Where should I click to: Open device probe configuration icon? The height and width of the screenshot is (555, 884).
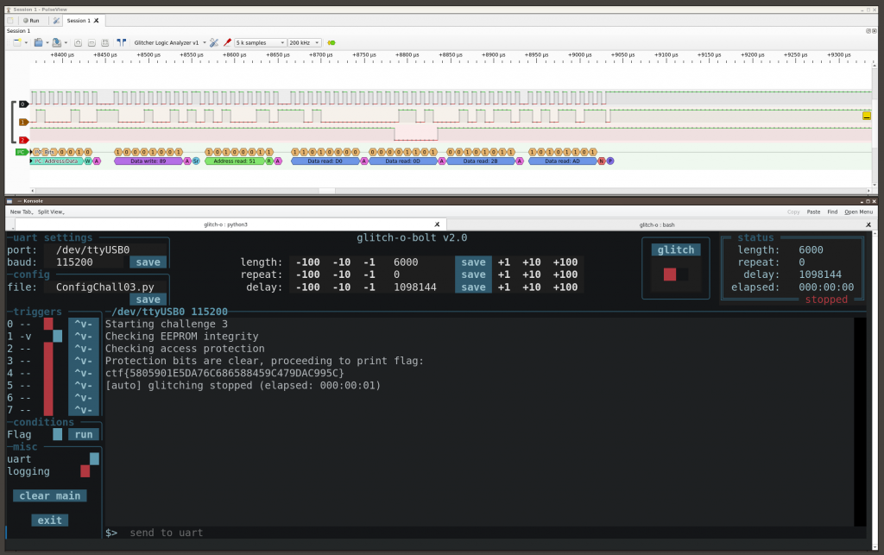214,42
